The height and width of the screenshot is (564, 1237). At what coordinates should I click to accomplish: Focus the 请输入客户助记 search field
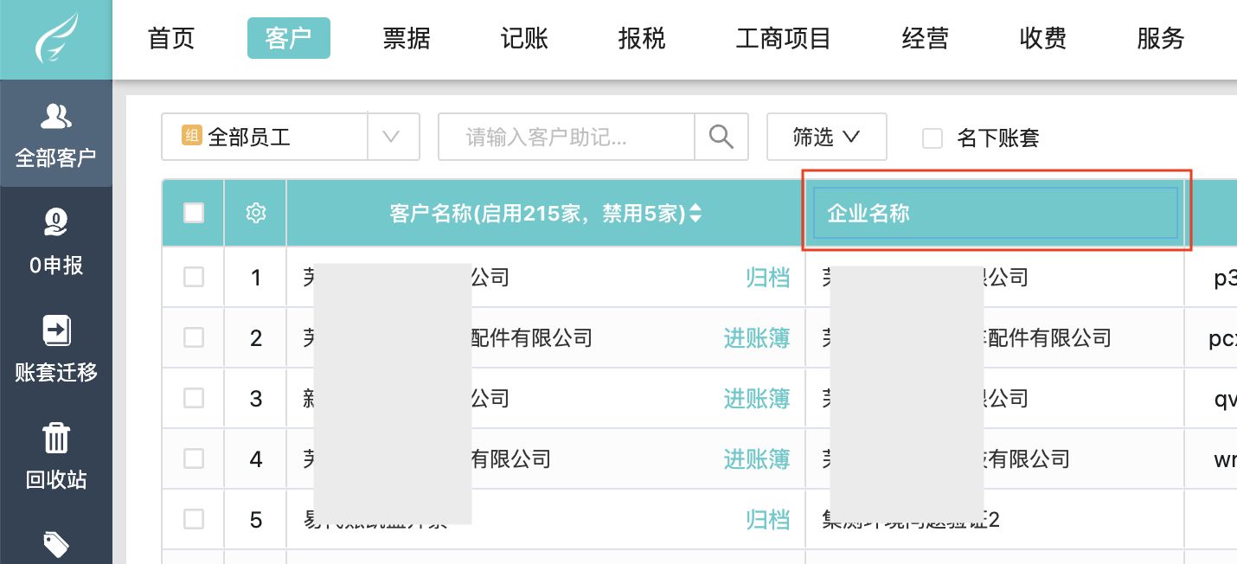(x=567, y=137)
